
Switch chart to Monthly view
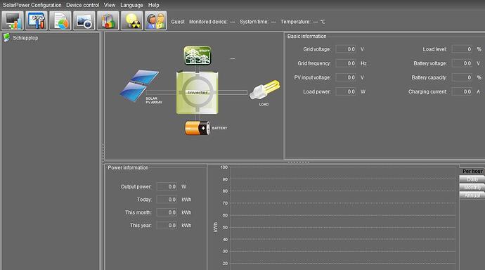click(x=472, y=188)
